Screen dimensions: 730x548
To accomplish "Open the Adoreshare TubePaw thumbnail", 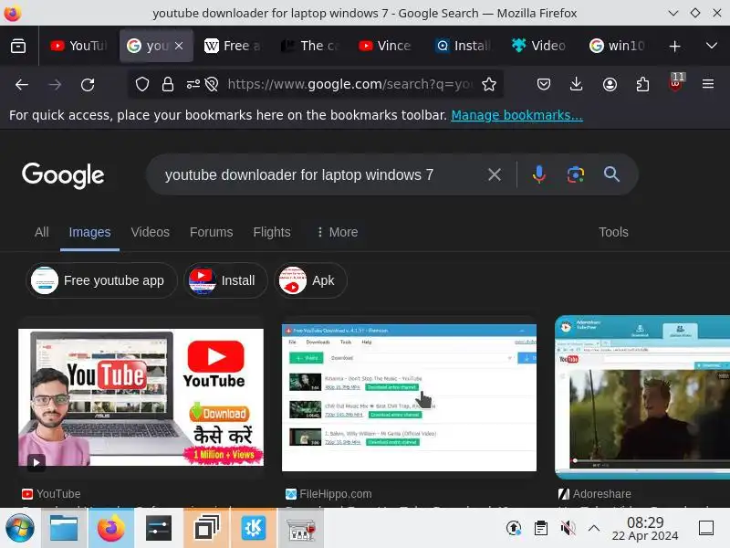I will pos(642,397).
